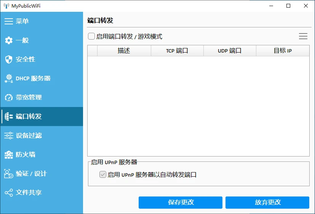Click 放弃更改 button

point(267,203)
